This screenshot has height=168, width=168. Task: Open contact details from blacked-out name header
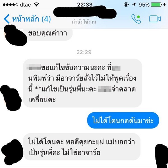pyautogui.click(x=85, y=12)
